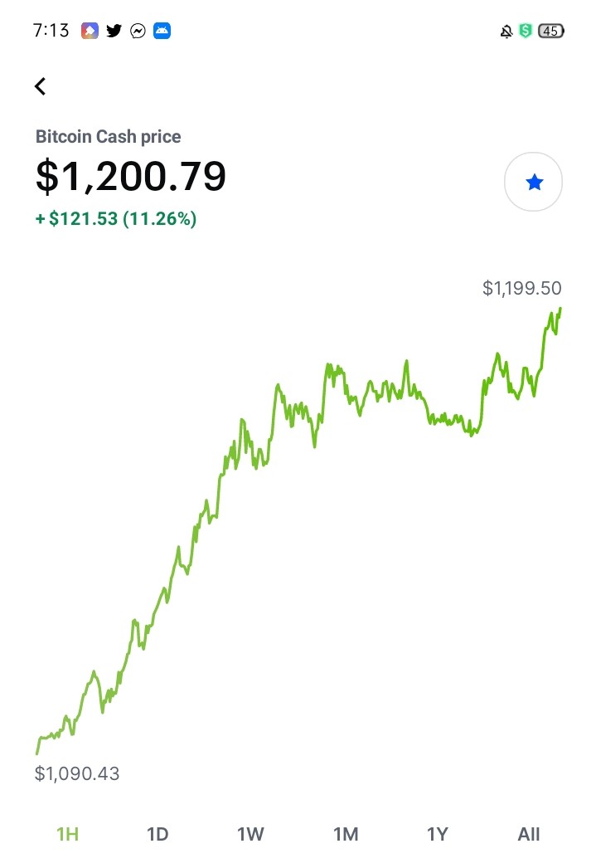
Task: Switch to the 1D time range
Action: click(x=157, y=834)
